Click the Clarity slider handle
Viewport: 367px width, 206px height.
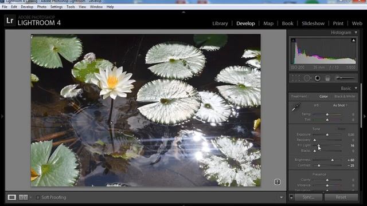coord(327,180)
